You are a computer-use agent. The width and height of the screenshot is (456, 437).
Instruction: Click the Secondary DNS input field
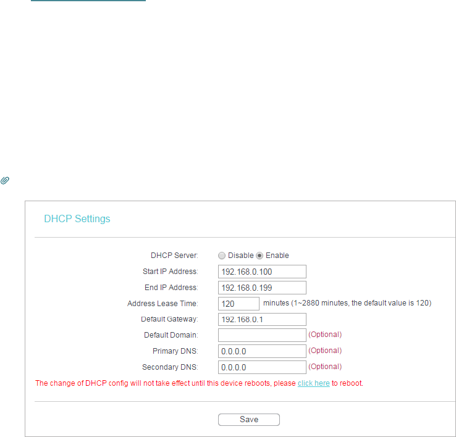point(262,367)
